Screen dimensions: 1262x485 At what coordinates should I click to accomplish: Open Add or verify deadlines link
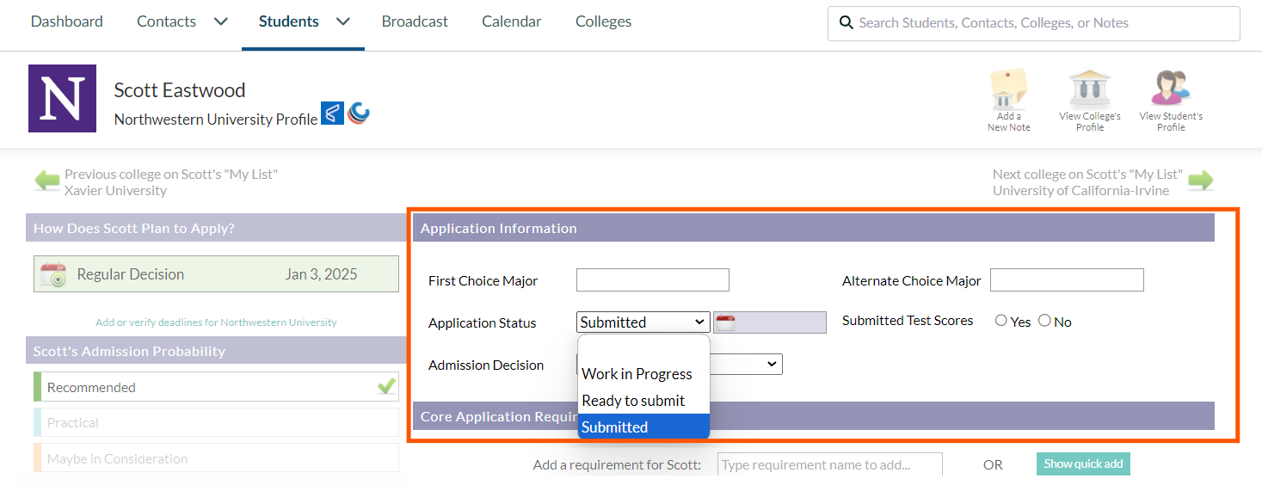216,322
